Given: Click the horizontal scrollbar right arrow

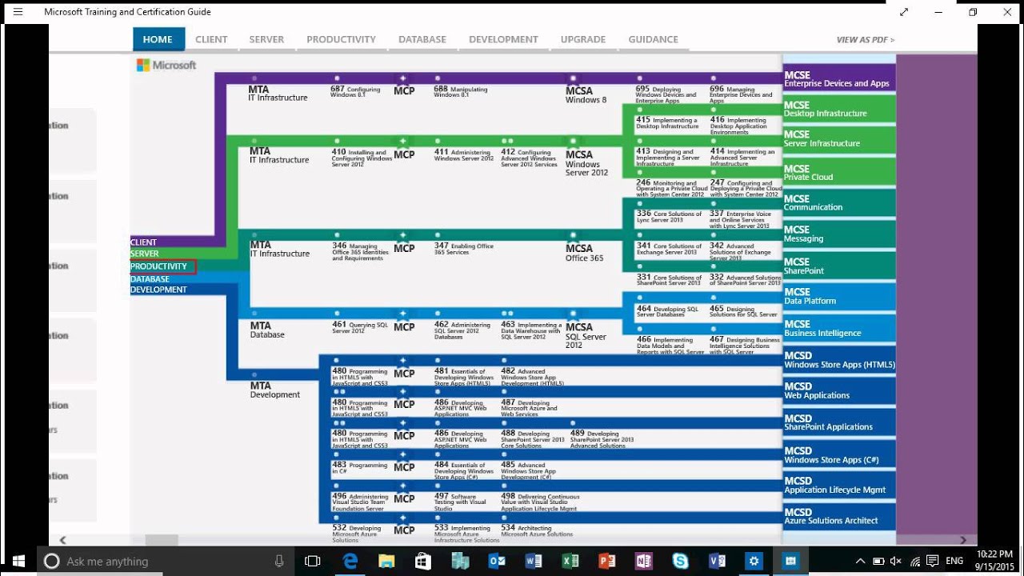Looking at the screenshot, I should 963,540.
